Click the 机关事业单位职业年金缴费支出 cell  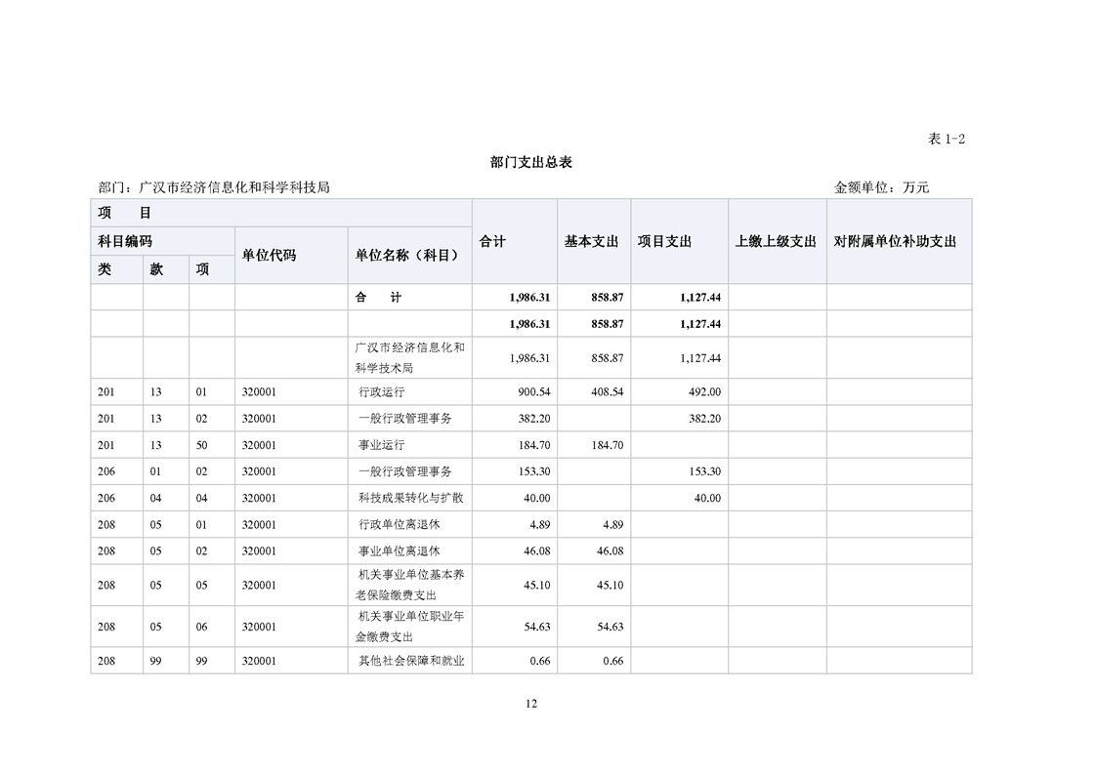[409, 627]
